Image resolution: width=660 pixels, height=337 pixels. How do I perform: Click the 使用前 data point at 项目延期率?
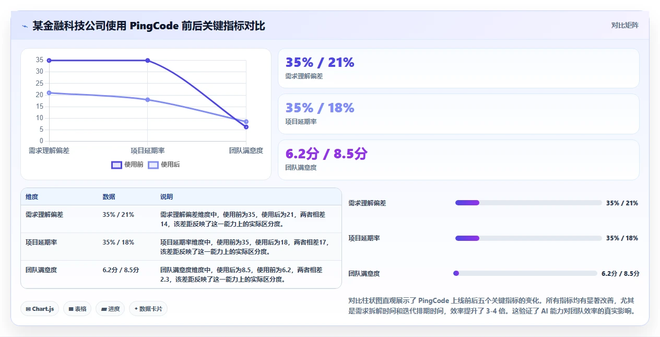tap(148, 61)
